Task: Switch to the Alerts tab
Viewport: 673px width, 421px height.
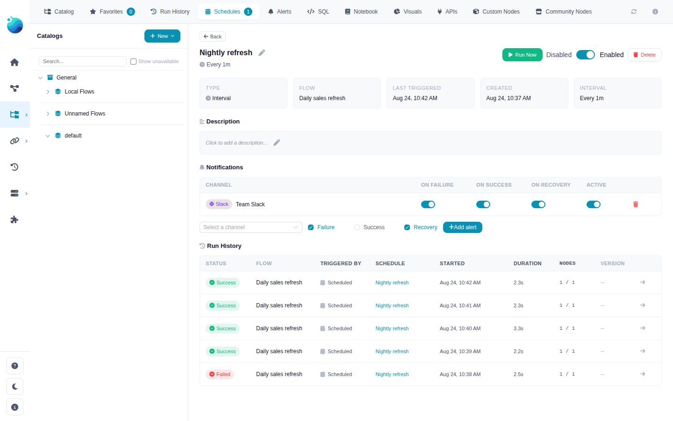Action: (x=279, y=12)
